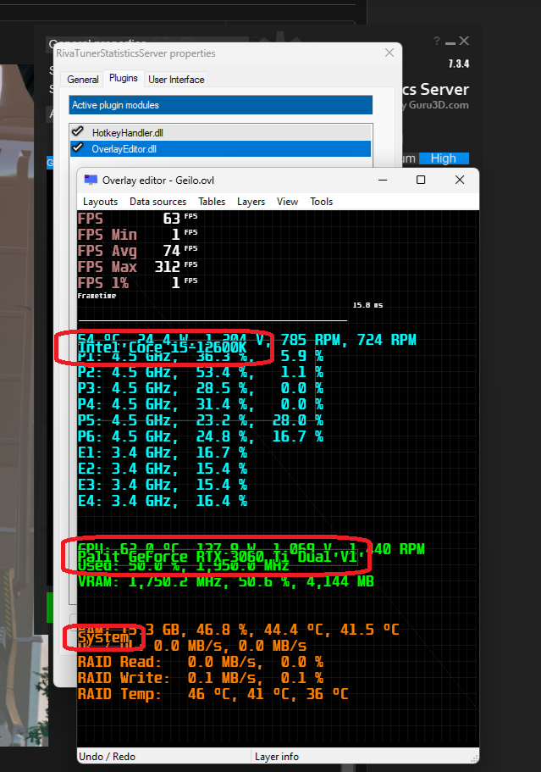Select the High detection level option
Image resolution: width=541 pixels, height=772 pixels.
click(x=444, y=158)
